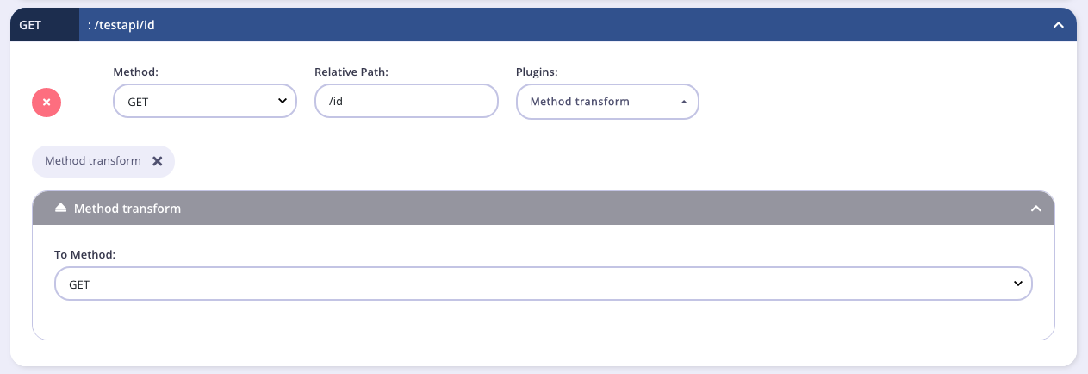Image resolution: width=1088 pixels, height=374 pixels.
Task: Collapse the /testapi/id endpoint panel chevron
Action: [1059, 25]
